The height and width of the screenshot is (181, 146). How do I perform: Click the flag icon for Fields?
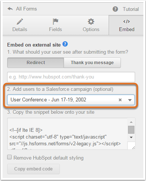pos(55,21)
